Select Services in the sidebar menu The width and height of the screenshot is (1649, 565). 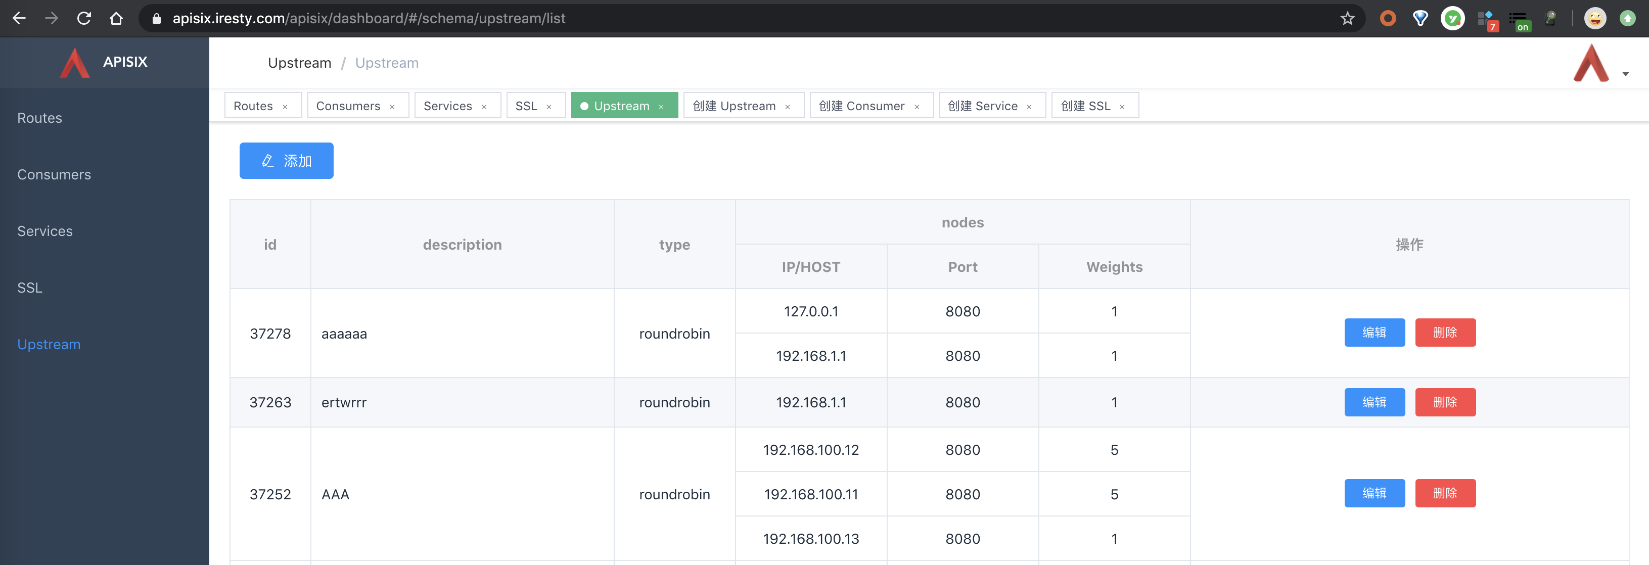(x=45, y=231)
